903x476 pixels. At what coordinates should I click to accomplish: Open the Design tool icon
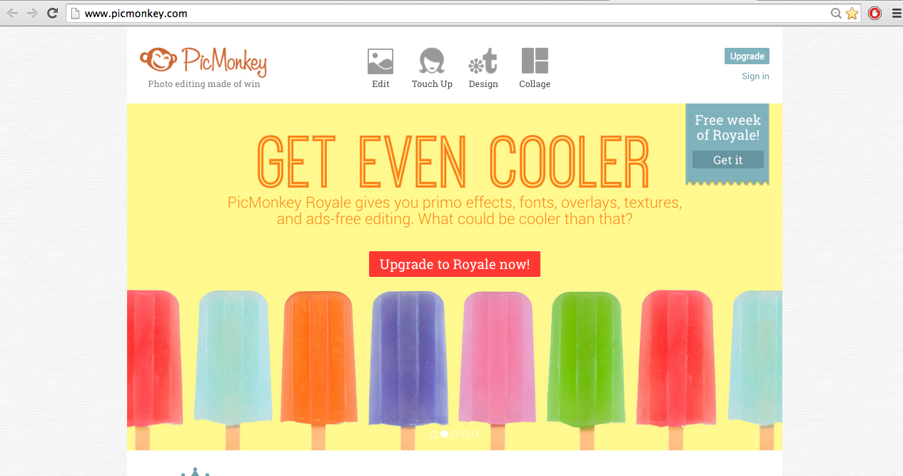(x=483, y=61)
